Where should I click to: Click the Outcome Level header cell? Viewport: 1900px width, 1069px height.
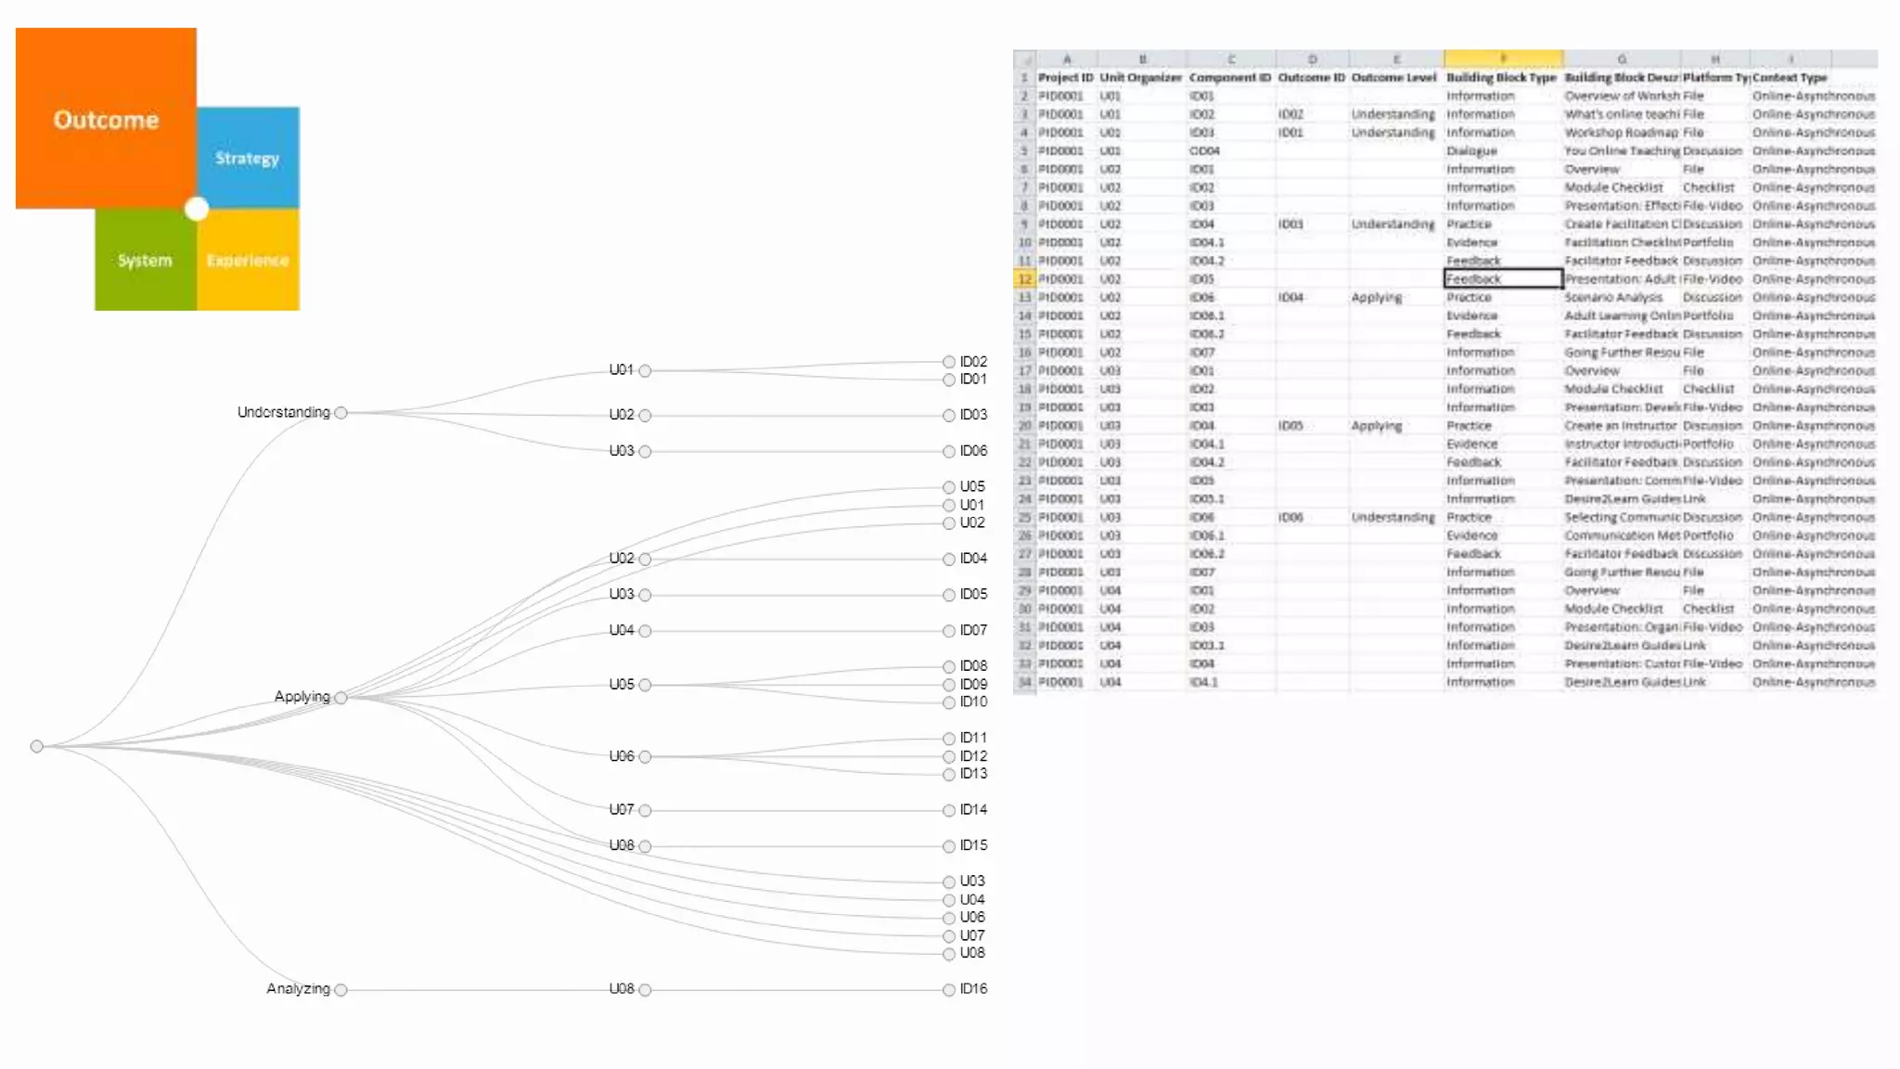coord(1393,78)
